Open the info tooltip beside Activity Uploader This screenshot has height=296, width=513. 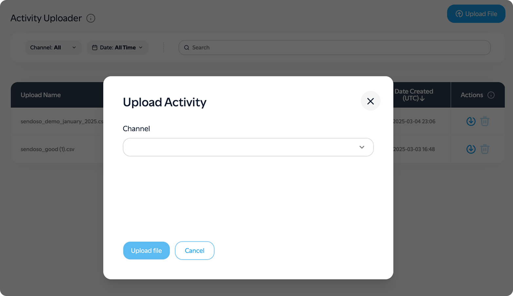pyautogui.click(x=91, y=18)
